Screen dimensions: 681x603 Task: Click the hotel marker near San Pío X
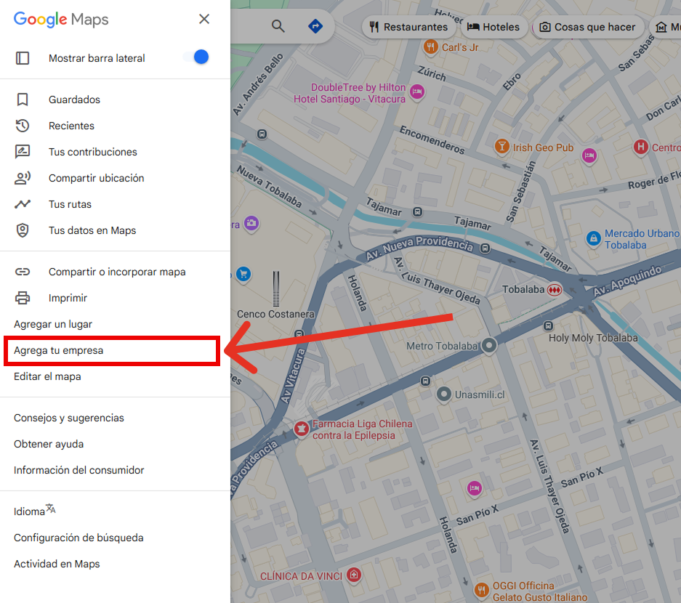[475, 488]
